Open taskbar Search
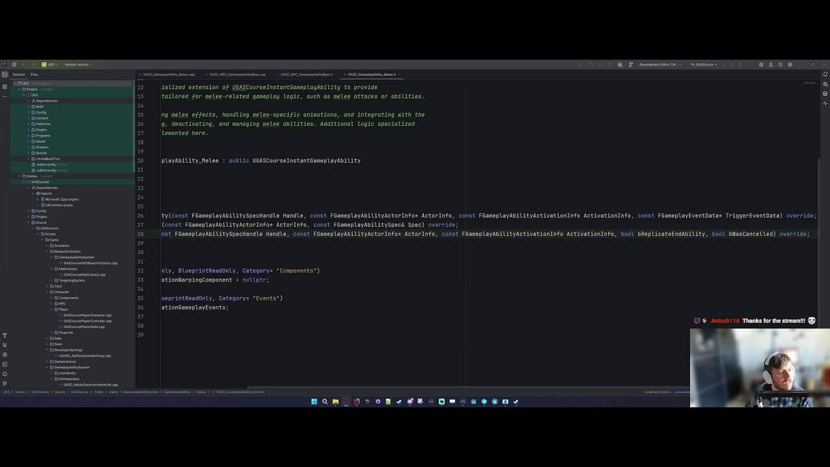Viewport: 830px width, 467px height. (x=325, y=401)
